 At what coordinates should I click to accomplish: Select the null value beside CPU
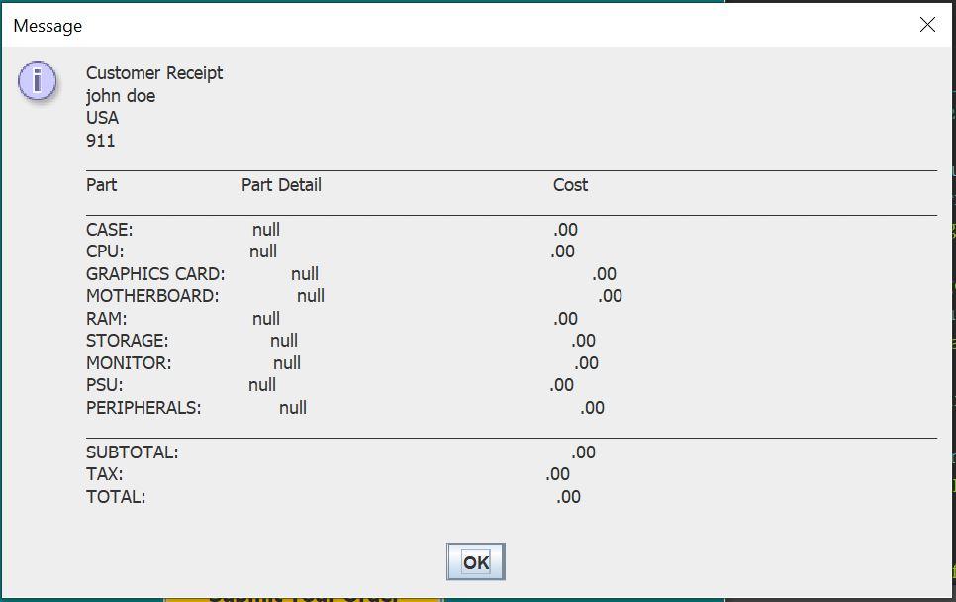tap(262, 251)
